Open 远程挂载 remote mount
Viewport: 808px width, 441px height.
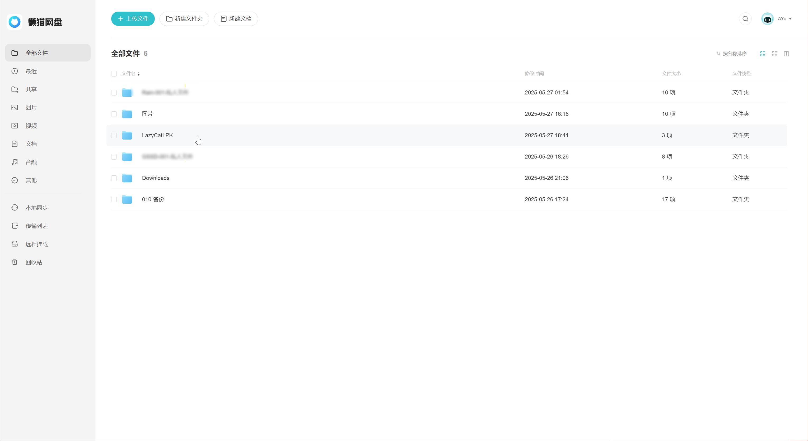click(x=36, y=244)
